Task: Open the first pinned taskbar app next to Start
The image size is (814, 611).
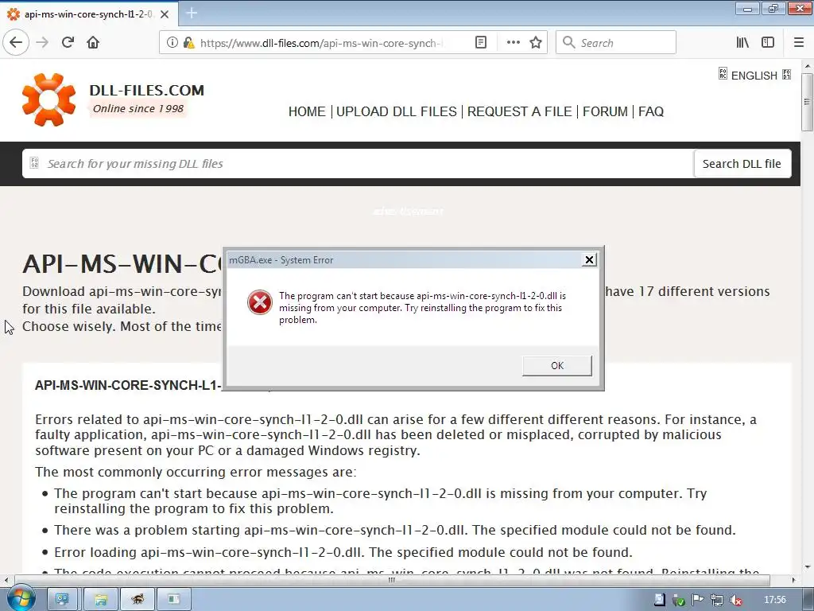Action: (62, 600)
